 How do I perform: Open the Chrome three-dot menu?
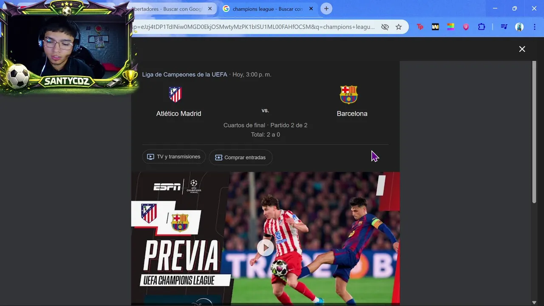[534, 27]
